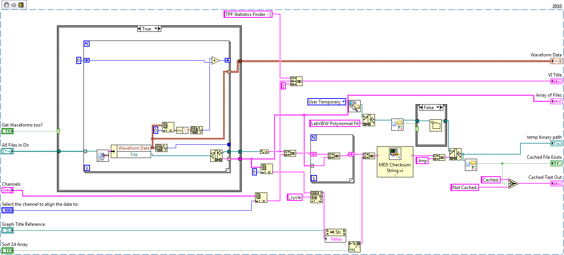
Task: Select the LabVIEW Polynomial Fit string constant
Action: [335, 123]
